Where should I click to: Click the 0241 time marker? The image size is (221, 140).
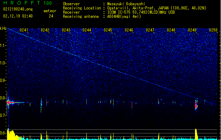click(x=24, y=30)
